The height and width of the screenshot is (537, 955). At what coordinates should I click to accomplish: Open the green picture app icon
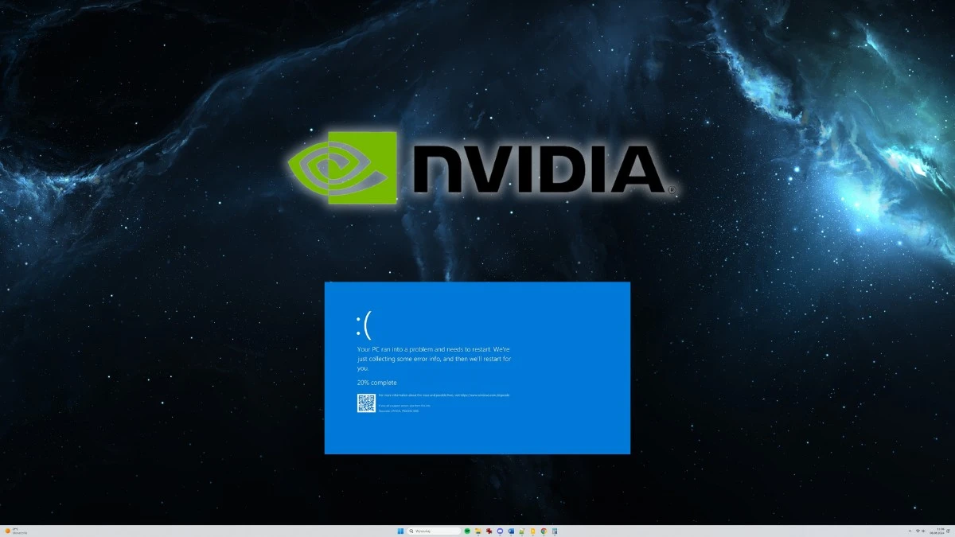pos(522,531)
